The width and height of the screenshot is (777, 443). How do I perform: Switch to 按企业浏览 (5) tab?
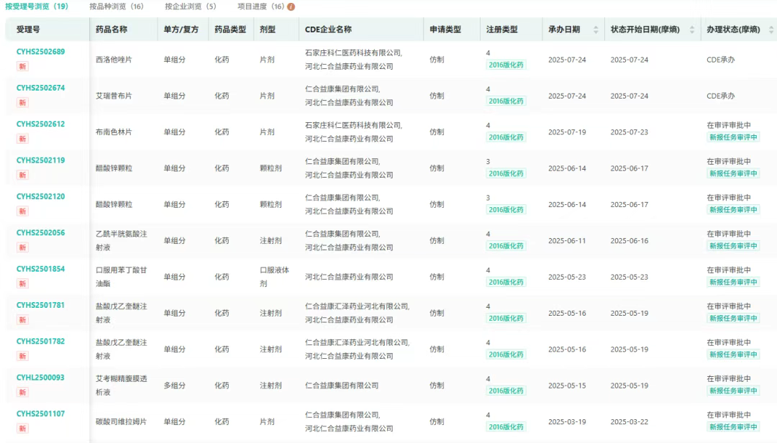(190, 6)
